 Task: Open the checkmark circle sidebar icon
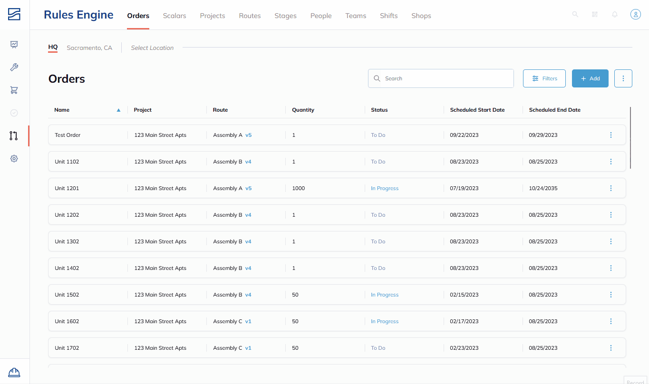14,113
